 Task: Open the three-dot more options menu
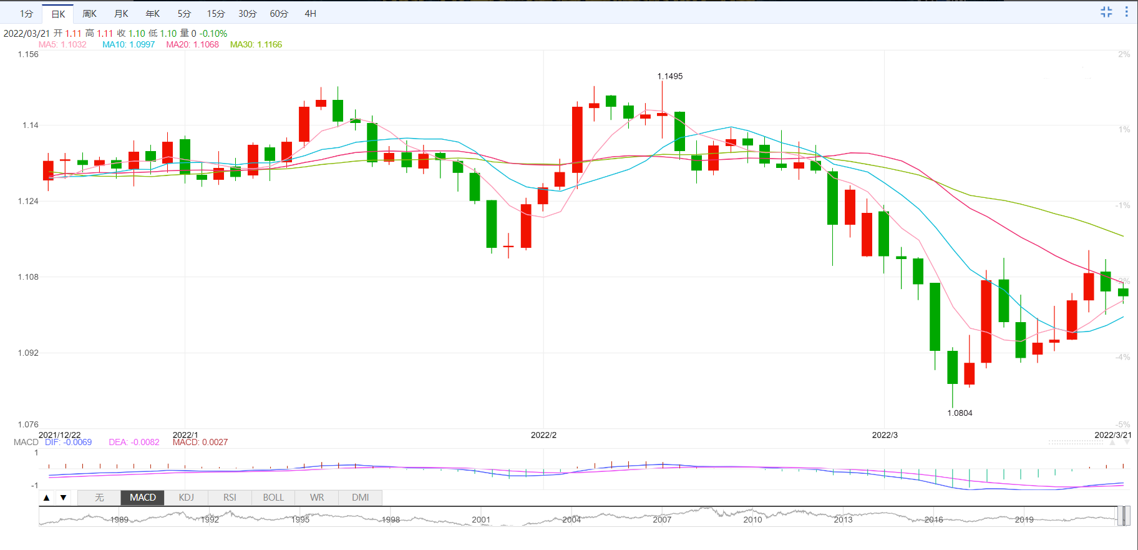coord(1126,12)
